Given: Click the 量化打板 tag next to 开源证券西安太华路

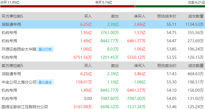Looking at the screenshot, I should pos(45,49).
